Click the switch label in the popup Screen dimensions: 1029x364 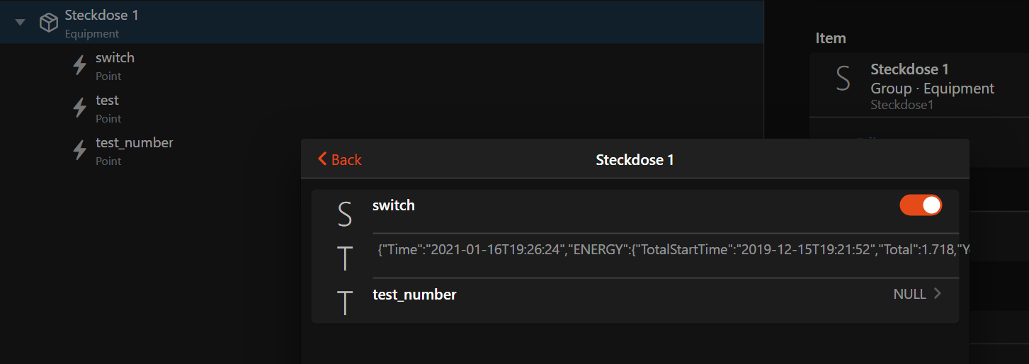pyautogui.click(x=394, y=205)
